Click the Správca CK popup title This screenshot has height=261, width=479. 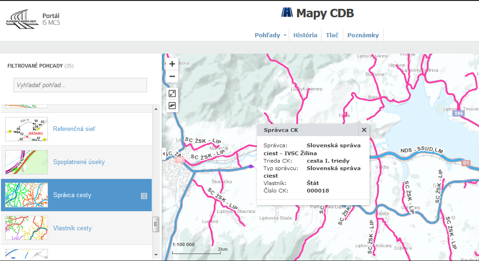pos(281,130)
